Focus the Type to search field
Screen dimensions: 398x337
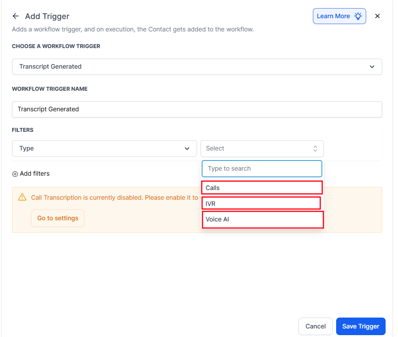point(262,169)
